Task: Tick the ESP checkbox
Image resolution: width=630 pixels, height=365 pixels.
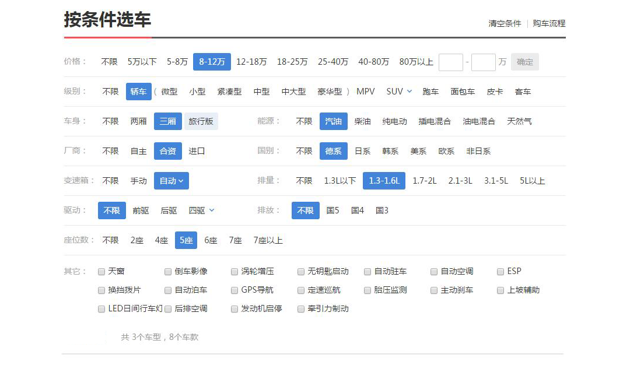Action: (x=501, y=272)
